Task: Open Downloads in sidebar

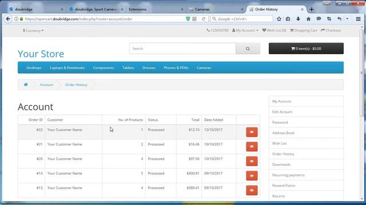Action: (306, 165)
